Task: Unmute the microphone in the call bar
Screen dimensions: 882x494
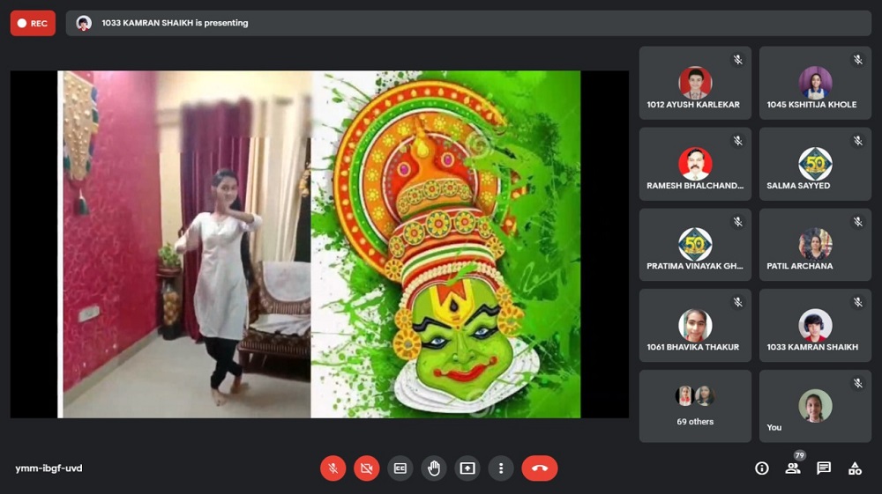Action: coord(333,468)
